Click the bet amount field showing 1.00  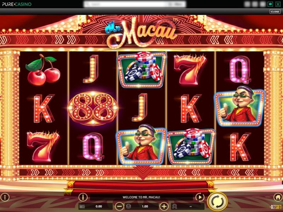pos(142,206)
